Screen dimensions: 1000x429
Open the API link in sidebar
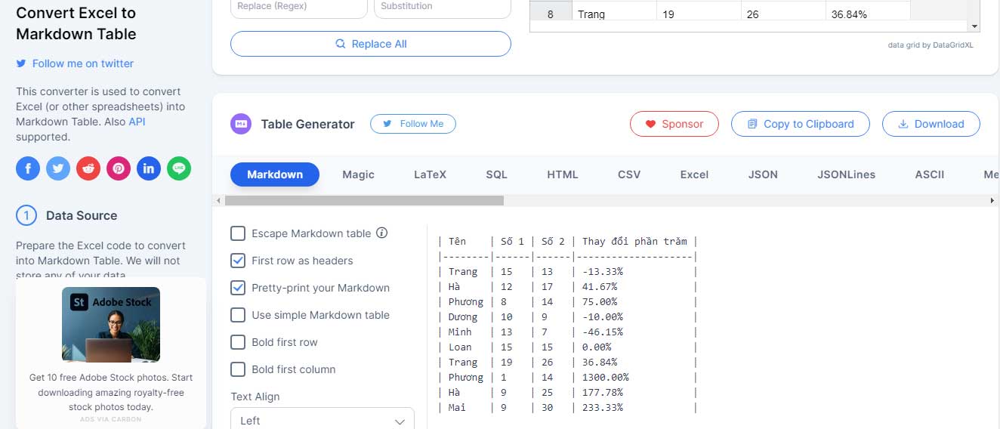click(x=137, y=122)
